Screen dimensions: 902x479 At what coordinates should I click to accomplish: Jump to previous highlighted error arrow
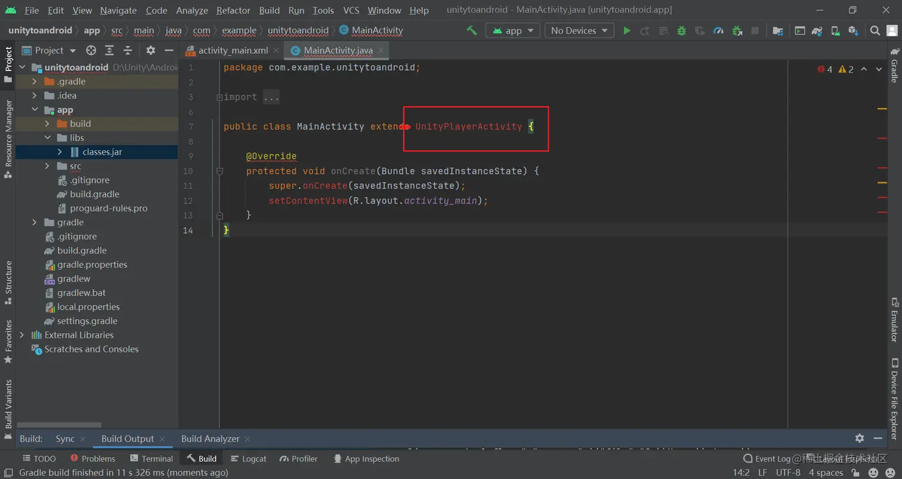coord(865,69)
